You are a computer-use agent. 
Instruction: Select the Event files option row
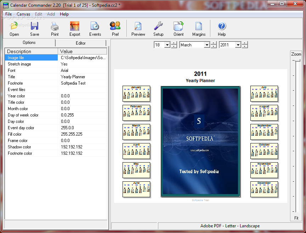pyautogui.click(x=56, y=90)
